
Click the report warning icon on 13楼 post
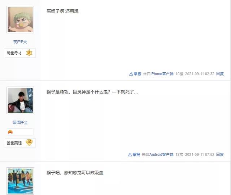130,155
